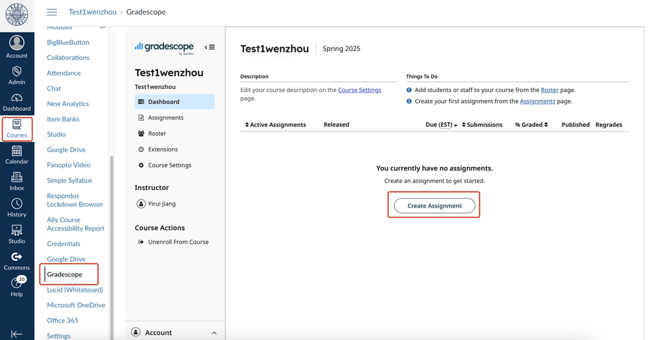Image resolution: width=649 pixels, height=340 pixels.
Task: Open Office 365 in the course menu
Action: click(x=62, y=320)
